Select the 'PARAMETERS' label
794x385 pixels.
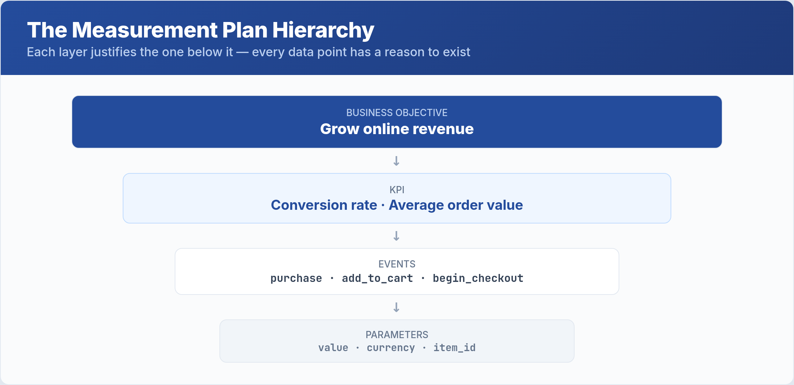(397, 335)
